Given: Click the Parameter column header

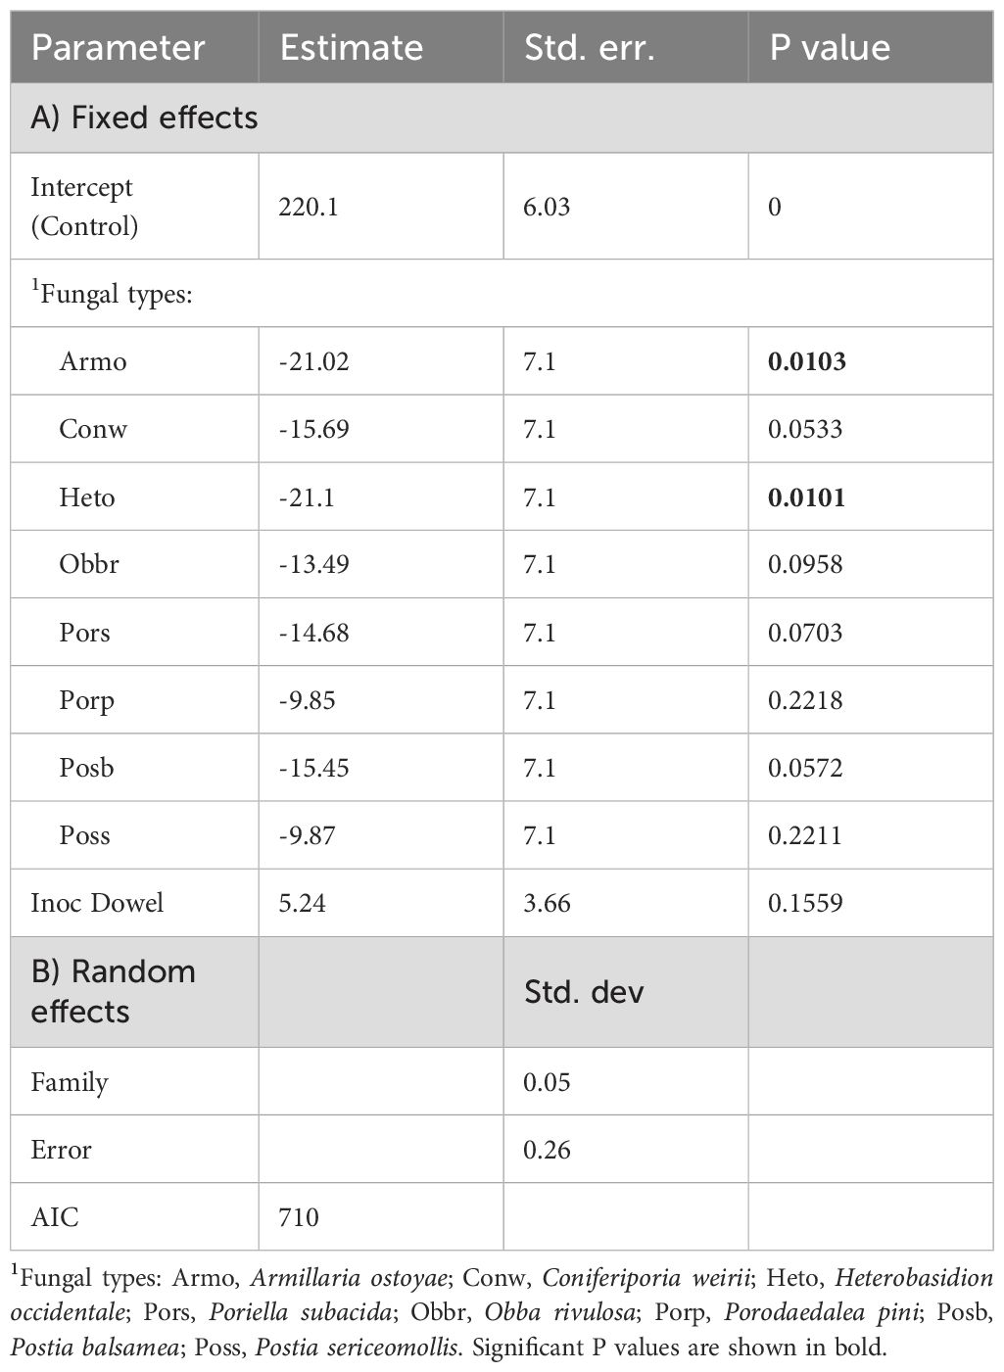Looking at the screenshot, I should (x=118, y=47).
